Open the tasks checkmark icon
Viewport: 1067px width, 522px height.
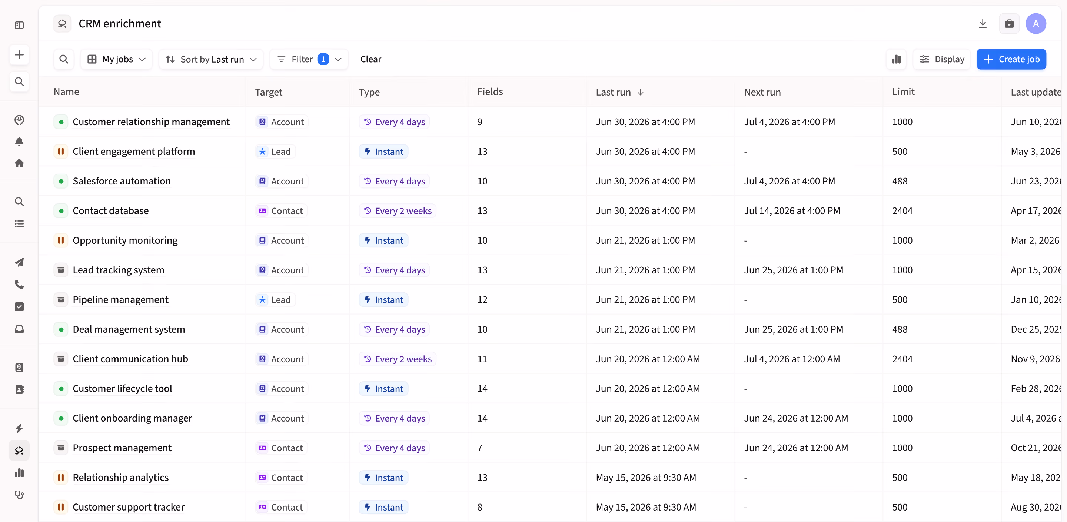tap(19, 307)
